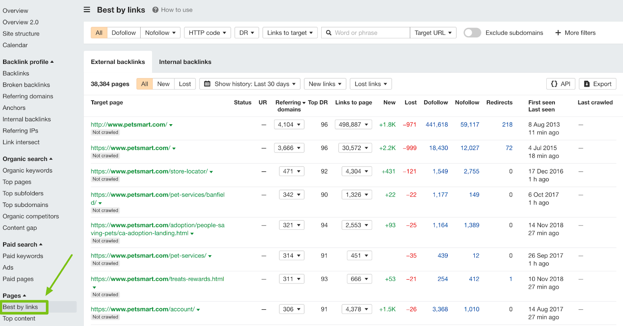Open Anchors in sidebar
Screen dimensions: 623x326
pyautogui.click(x=14, y=107)
